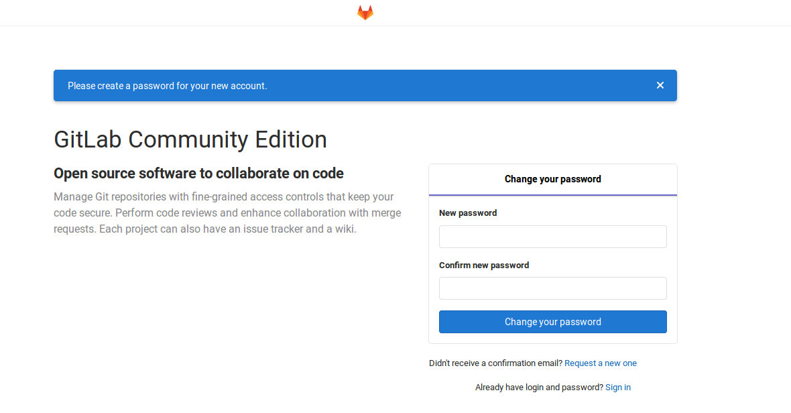The height and width of the screenshot is (413, 791).
Task: Click the blue Change your password button
Action: point(552,322)
